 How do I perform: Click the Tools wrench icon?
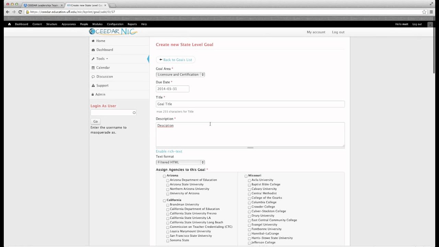(93, 59)
